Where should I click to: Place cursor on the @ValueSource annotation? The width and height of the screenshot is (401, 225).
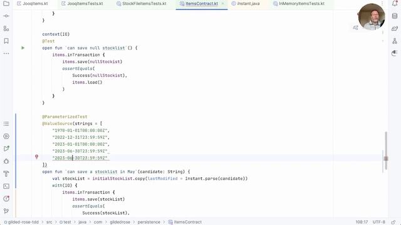pyautogui.click(x=57, y=124)
